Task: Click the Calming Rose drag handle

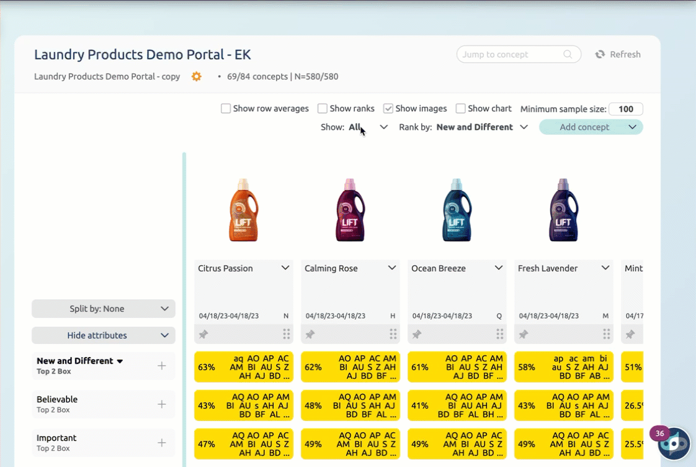Action: pyautogui.click(x=393, y=335)
